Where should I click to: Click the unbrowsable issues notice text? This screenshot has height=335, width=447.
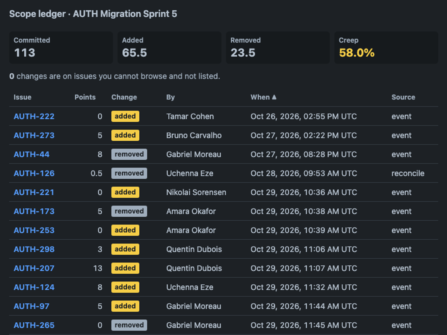point(115,76)
